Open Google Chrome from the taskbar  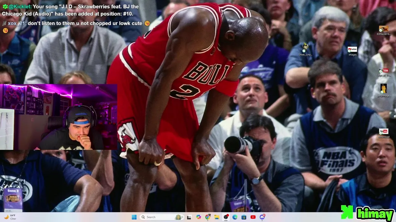(x=208, y=217)
